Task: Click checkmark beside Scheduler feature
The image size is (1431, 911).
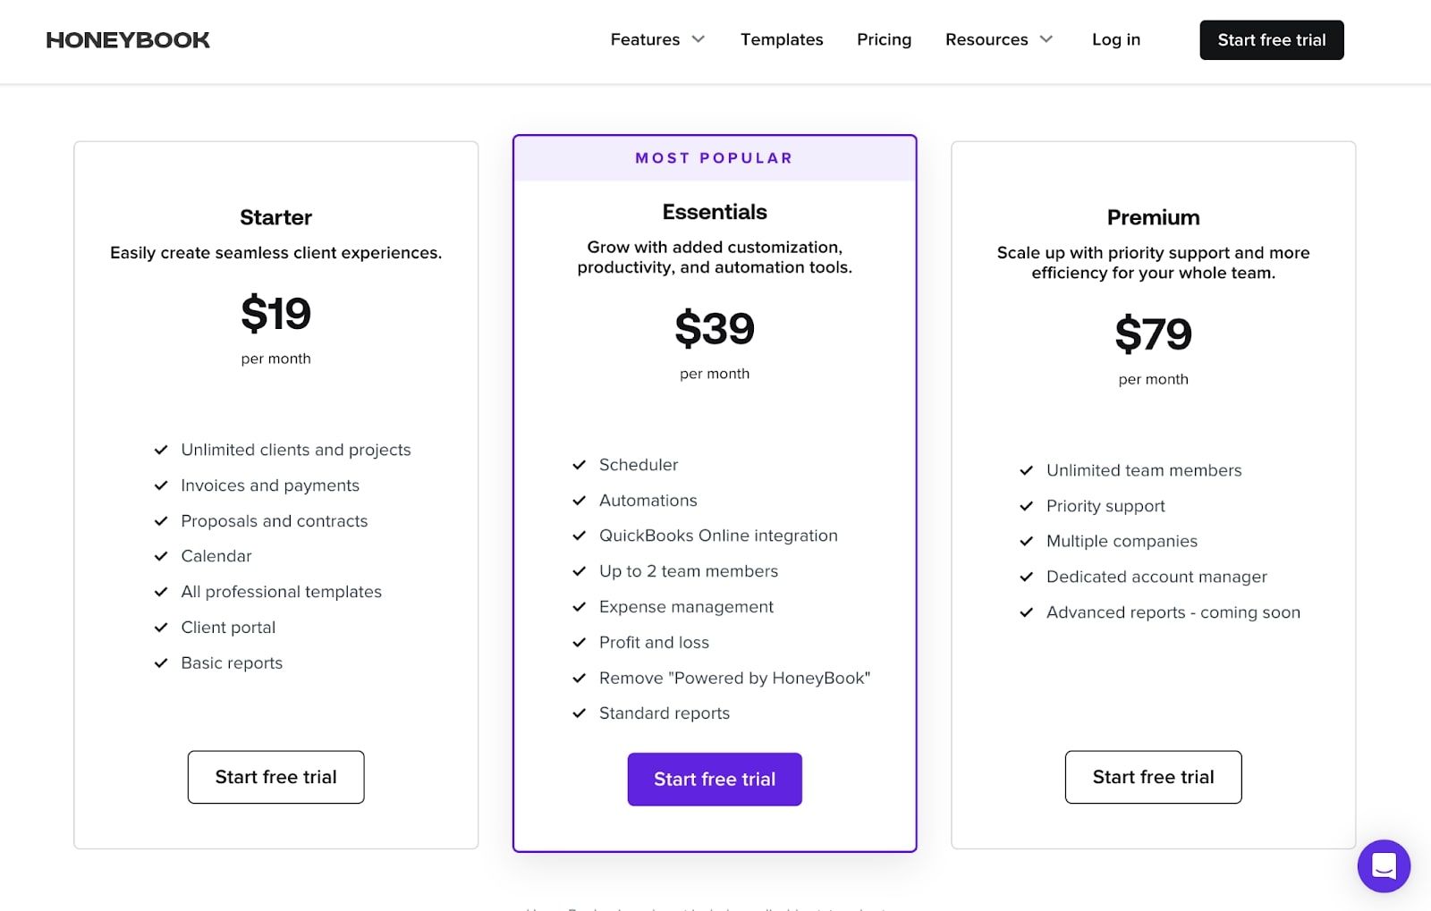Action: [x=580, y=465]
